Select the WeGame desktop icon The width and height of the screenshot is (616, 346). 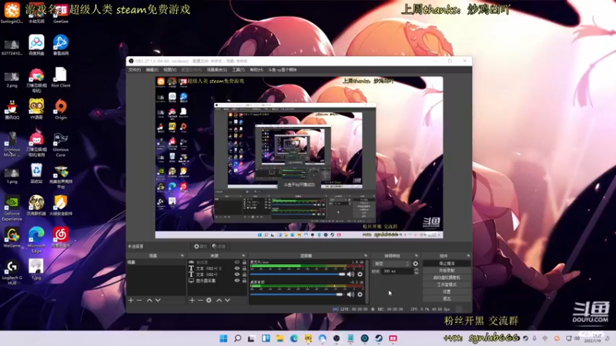[x=12, y=238]
